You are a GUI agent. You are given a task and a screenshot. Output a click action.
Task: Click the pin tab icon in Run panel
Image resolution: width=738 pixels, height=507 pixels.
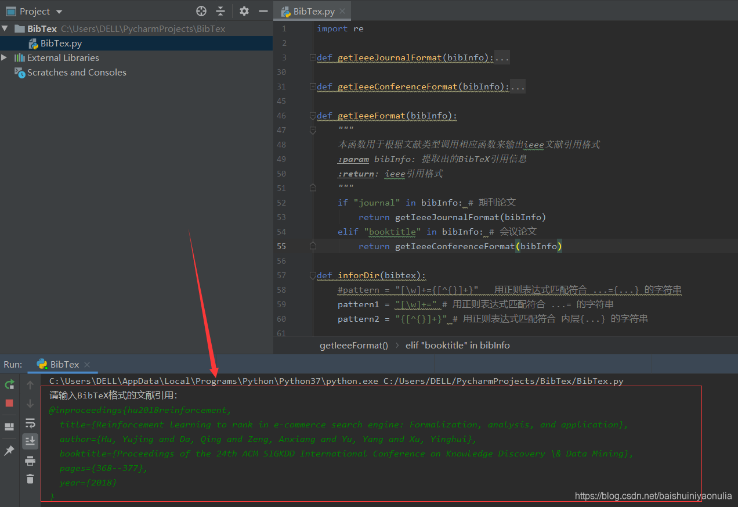[9, 451]
